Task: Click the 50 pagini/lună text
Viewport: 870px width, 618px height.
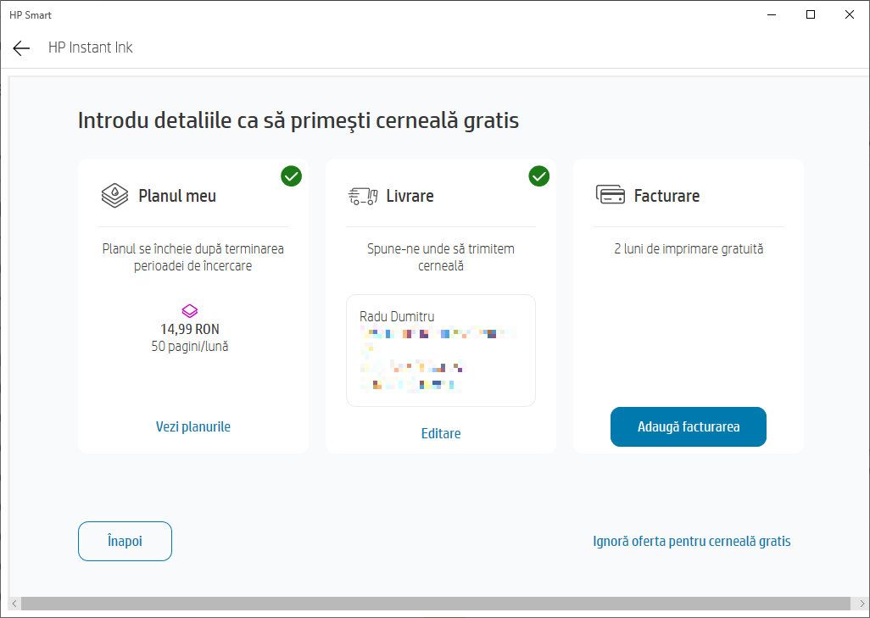Action: point(190,347)
